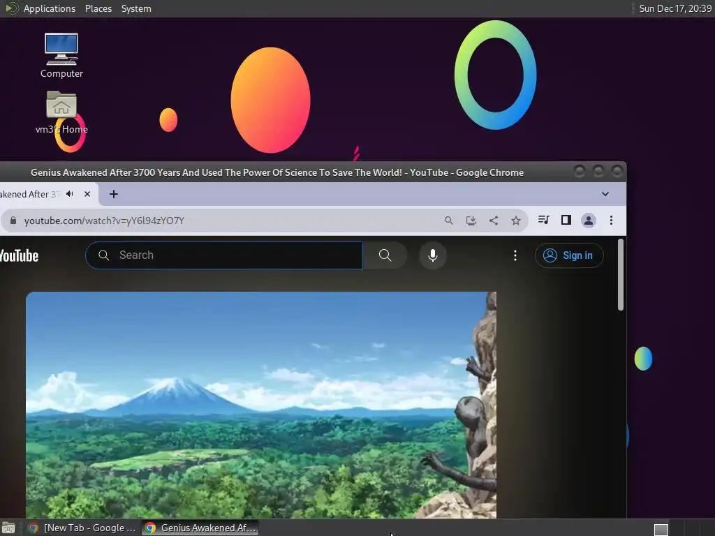This screenshot has height=536, width=715.
Task: Submit search with magnifier button
Action: pyautogui.click(x=385, y=255)
